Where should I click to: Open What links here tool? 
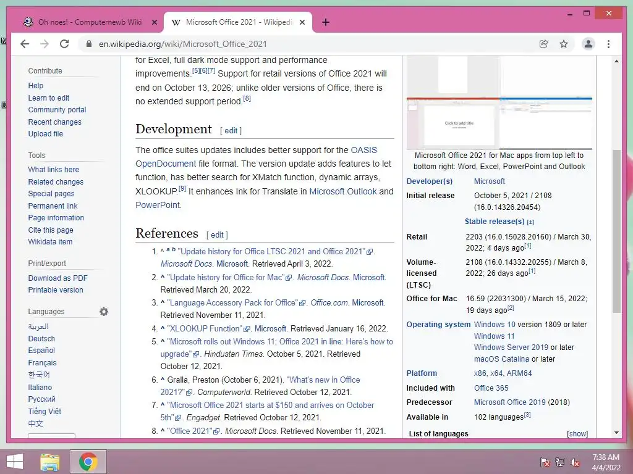coord(53,170)
